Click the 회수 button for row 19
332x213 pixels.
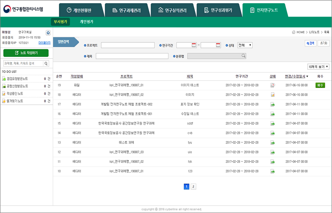pos(320,85)
